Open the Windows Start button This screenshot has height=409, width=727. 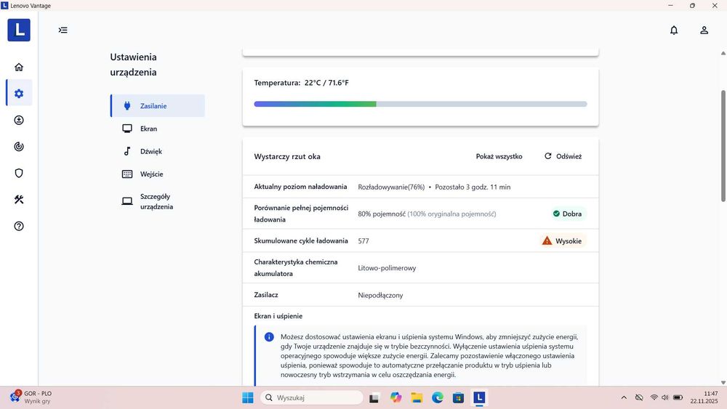248,397
